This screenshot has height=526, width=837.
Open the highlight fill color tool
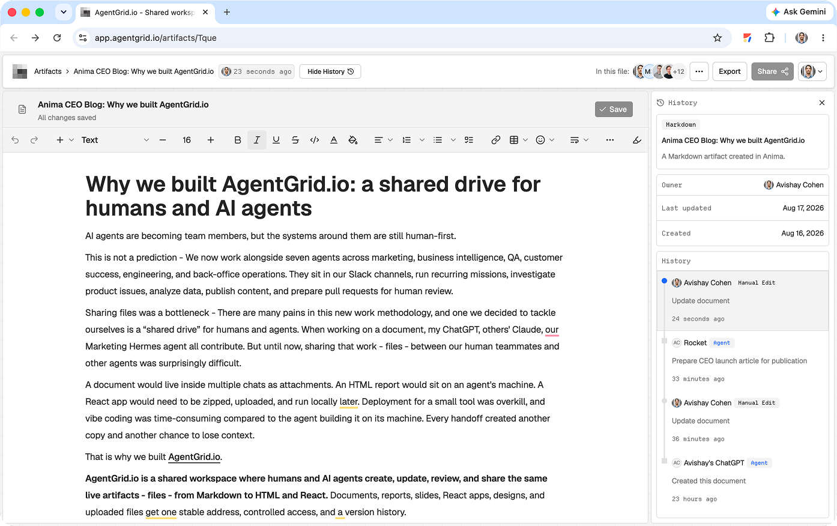click(353, 140)
